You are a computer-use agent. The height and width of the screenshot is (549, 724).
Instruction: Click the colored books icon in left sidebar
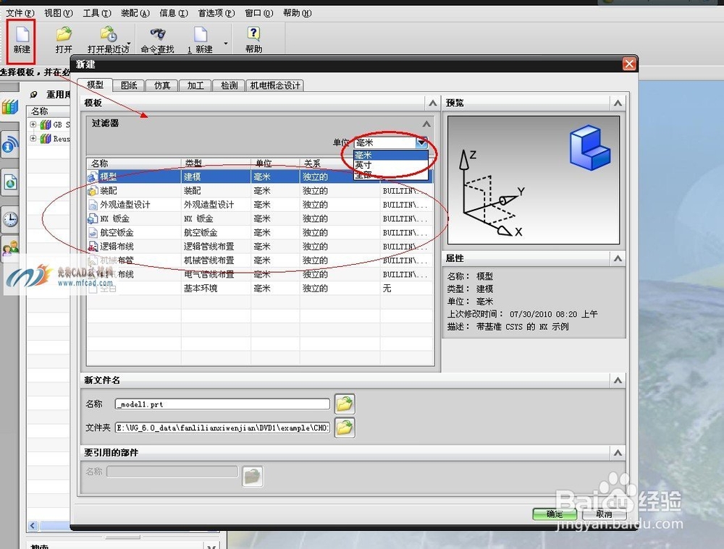9,107
